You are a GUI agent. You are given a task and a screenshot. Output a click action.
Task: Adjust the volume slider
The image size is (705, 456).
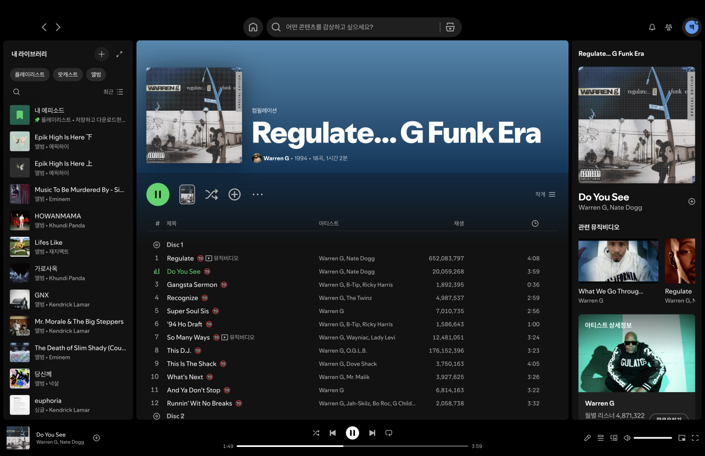(653, 438)
